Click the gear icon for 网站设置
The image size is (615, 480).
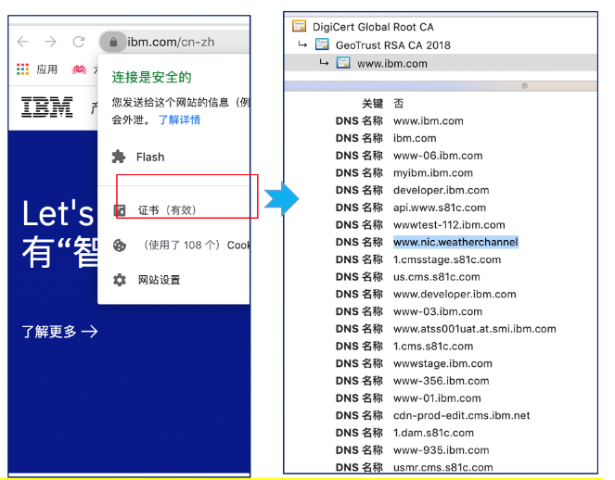click(120, 280)
